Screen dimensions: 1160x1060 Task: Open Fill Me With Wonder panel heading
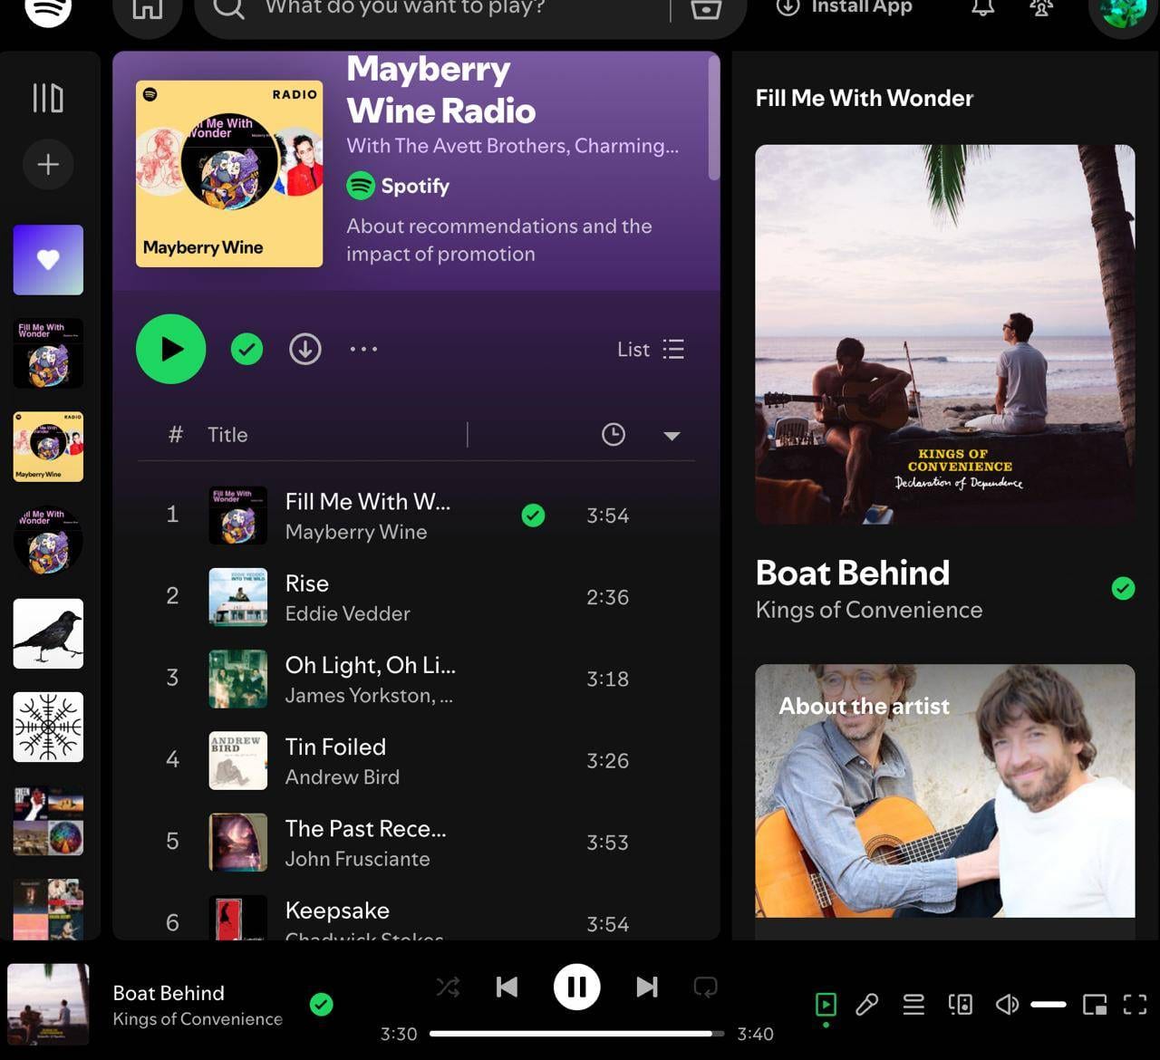coord(865,98)
